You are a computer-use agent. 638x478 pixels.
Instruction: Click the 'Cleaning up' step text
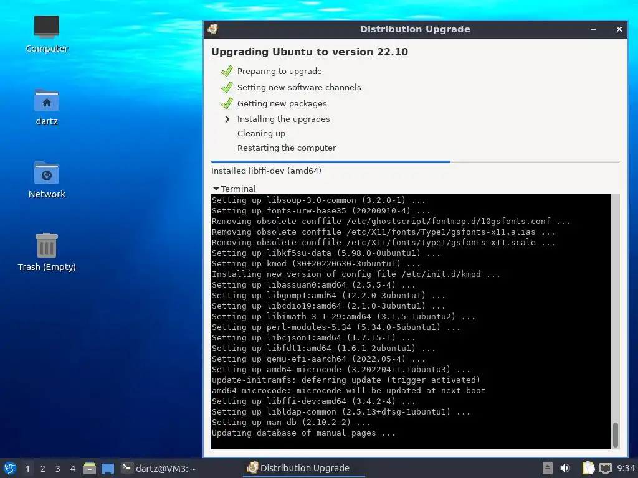[x=261, y=133]
